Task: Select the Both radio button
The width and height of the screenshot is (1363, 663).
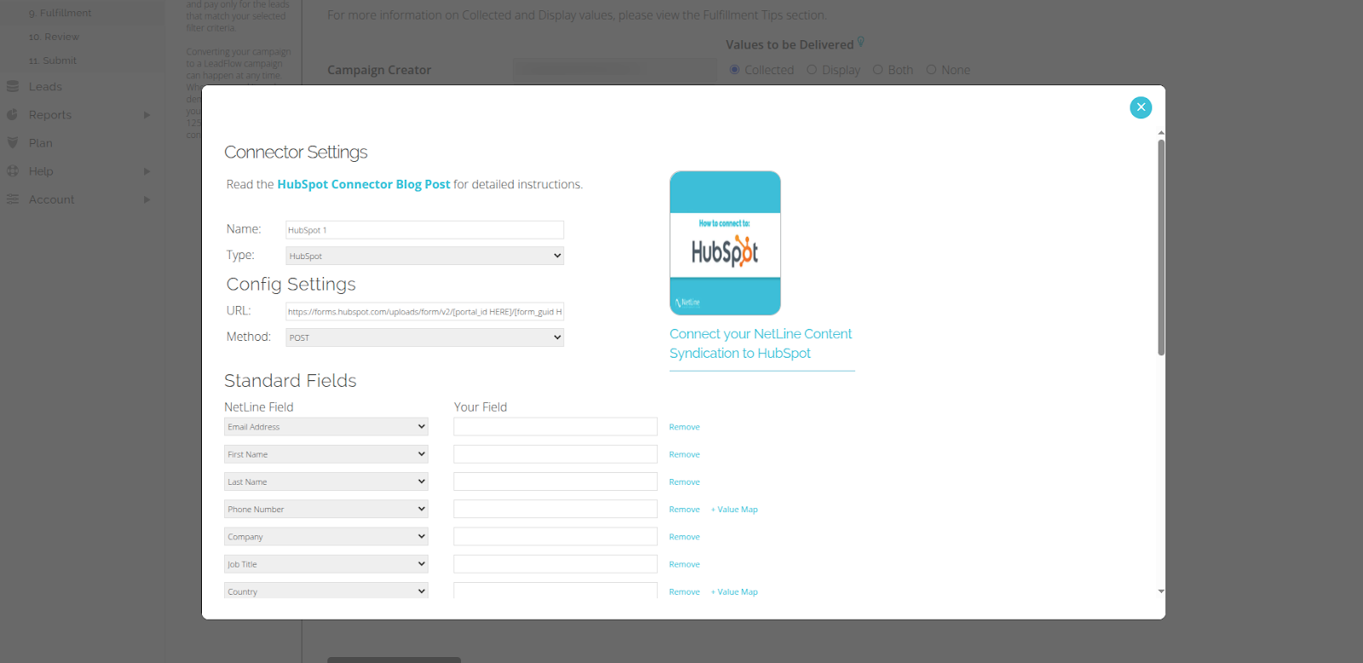Action: click(x=878, y=70)
